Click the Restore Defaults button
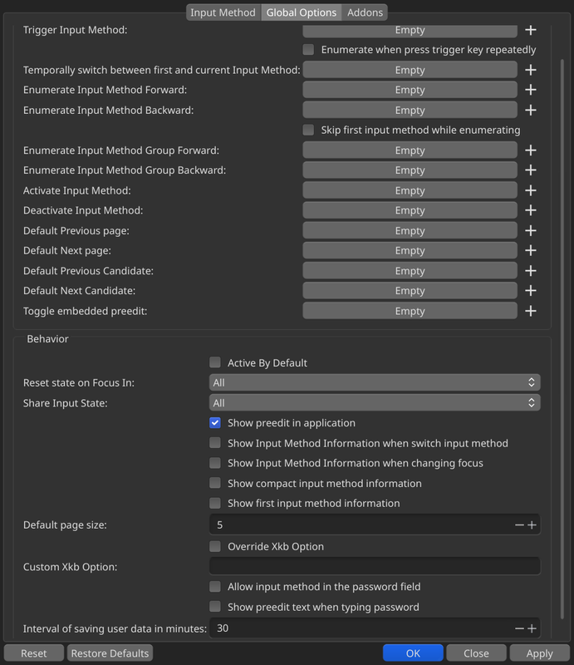 click(110, 653)
